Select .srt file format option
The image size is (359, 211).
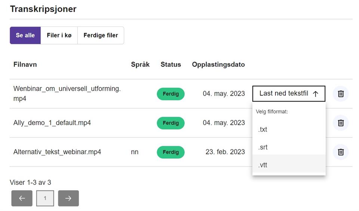click(263, 147)
